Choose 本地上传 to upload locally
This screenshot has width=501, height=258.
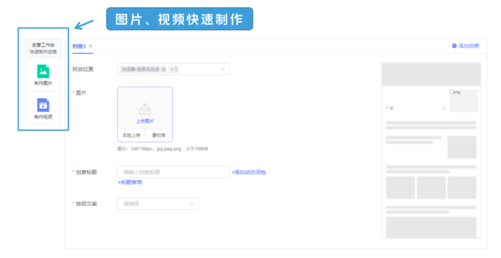coord(131,135)
